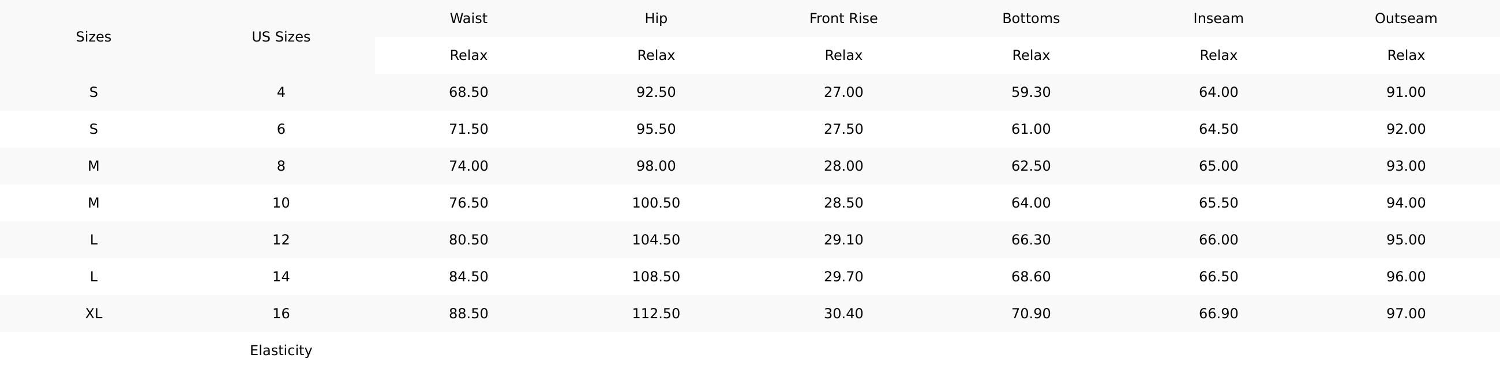The height and width of the screenshot is (369, 1500).
Task: Click the Relax subheader under Outseam
Action: pyautogui.click(x=1405, y=55)
